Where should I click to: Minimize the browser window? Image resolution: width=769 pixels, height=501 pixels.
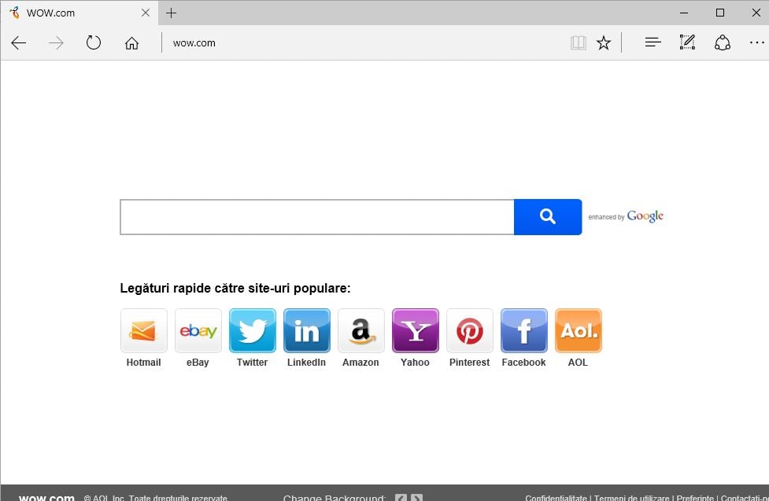click(x=684, y=13)
